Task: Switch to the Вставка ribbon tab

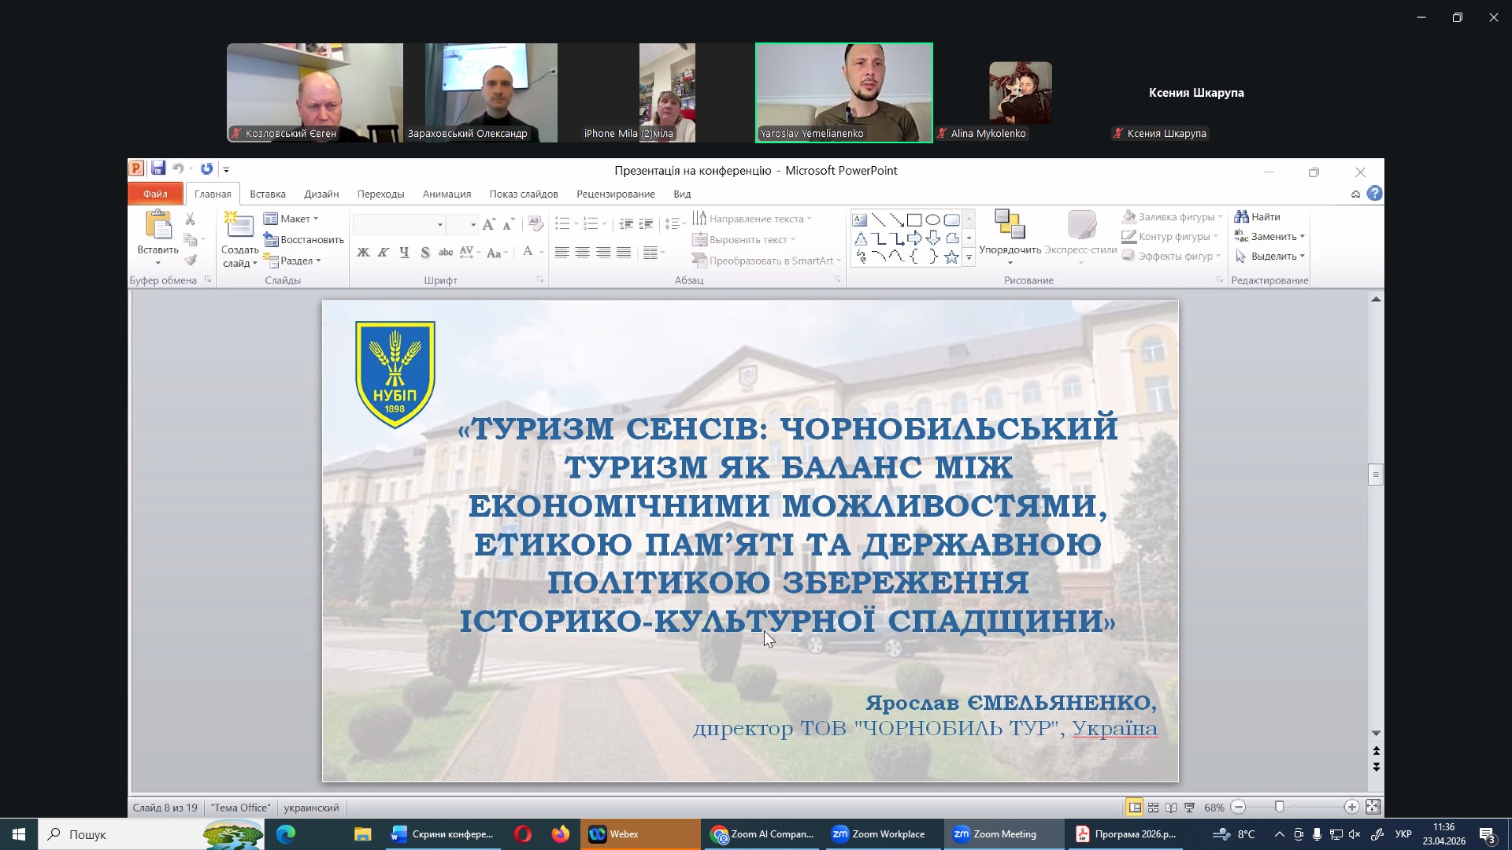Action: point(268,194)
